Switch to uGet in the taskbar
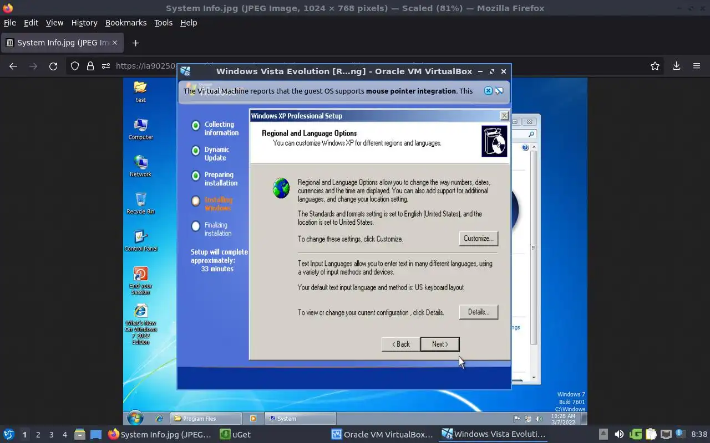 tap(235, 435)
